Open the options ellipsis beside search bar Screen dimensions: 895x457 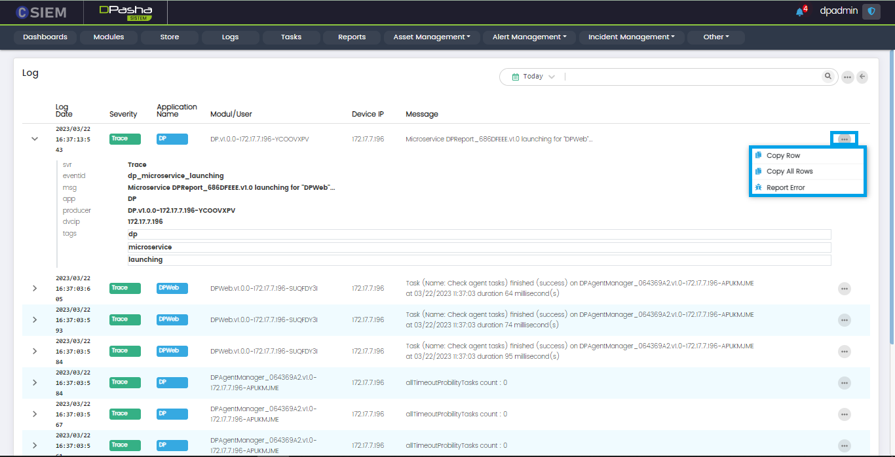pos(847,77)
